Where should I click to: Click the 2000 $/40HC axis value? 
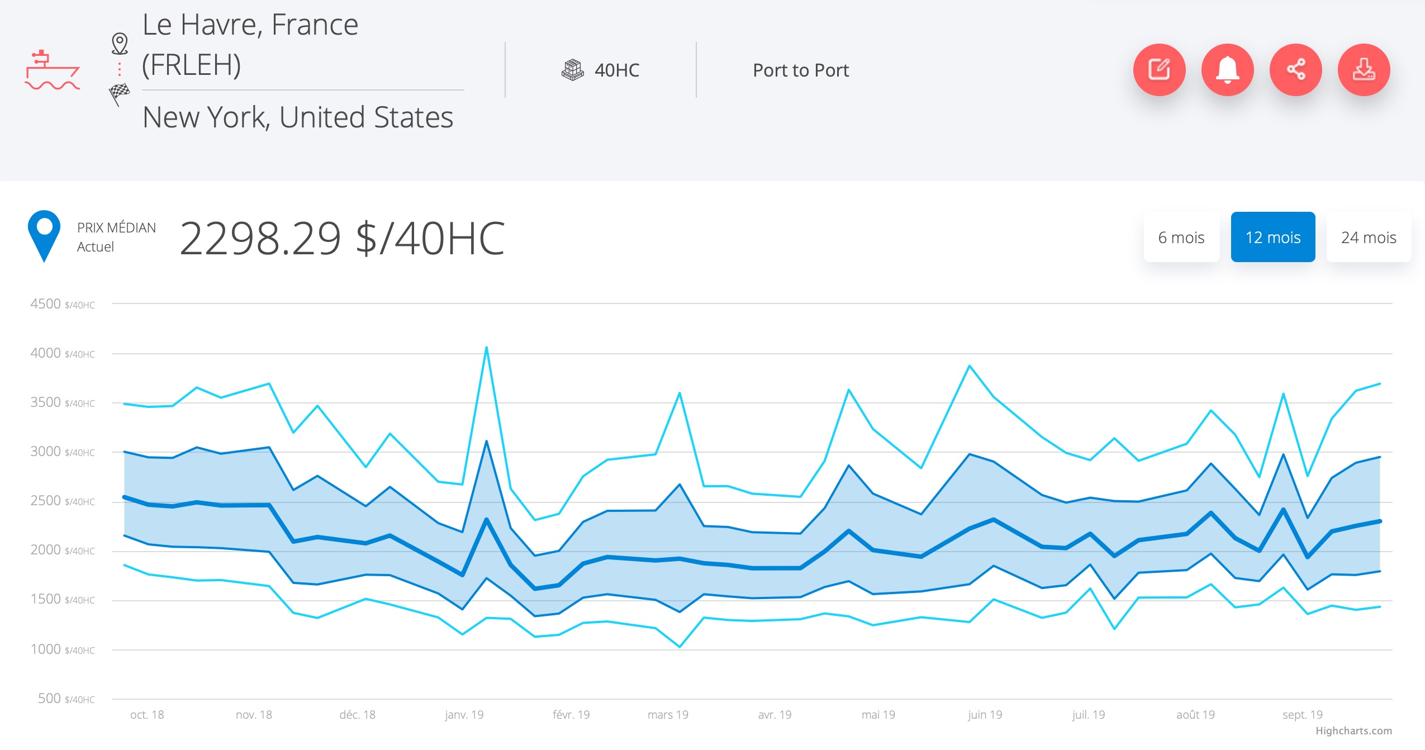(63, 550)
